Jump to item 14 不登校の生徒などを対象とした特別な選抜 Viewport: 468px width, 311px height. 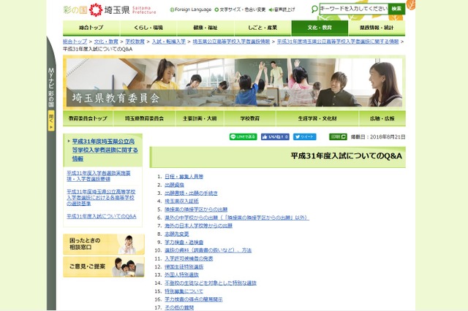click(211, 283)
